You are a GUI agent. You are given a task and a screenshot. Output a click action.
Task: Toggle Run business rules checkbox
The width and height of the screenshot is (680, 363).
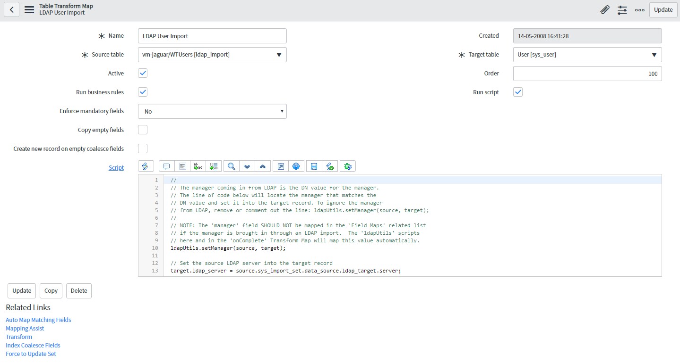[x=143, y=92]
